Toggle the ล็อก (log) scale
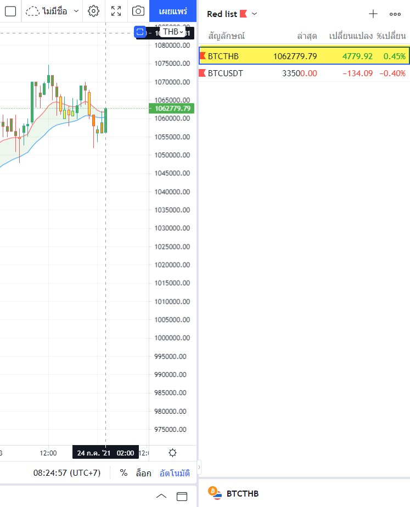Image resolution: width=410 pixels, height=507 pixels. click(x=143, y=473)
